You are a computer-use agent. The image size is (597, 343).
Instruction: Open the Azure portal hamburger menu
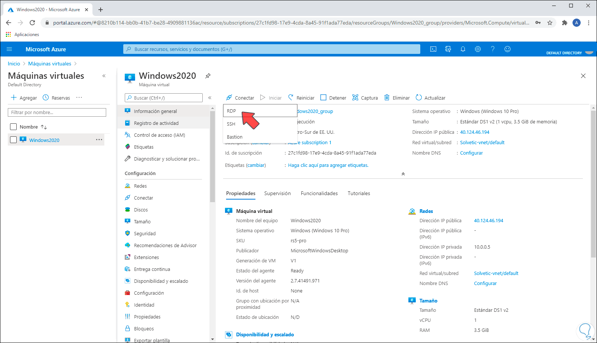[10, 49]
